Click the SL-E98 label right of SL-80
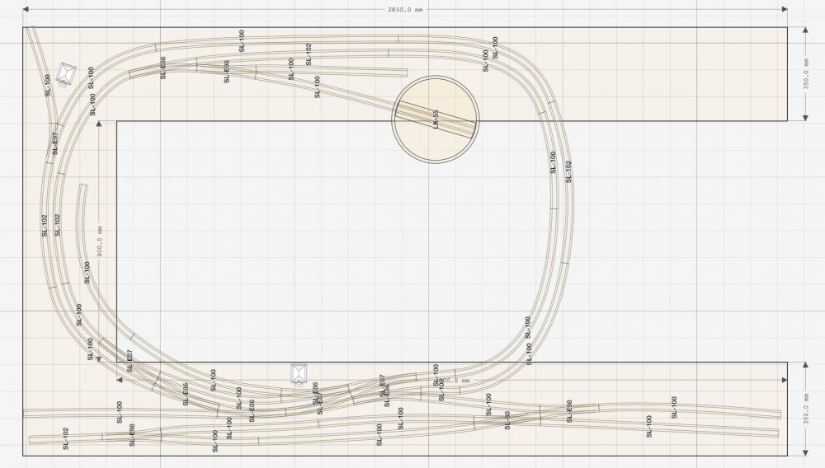Screen dimensions: 825x468 (568, 412)
